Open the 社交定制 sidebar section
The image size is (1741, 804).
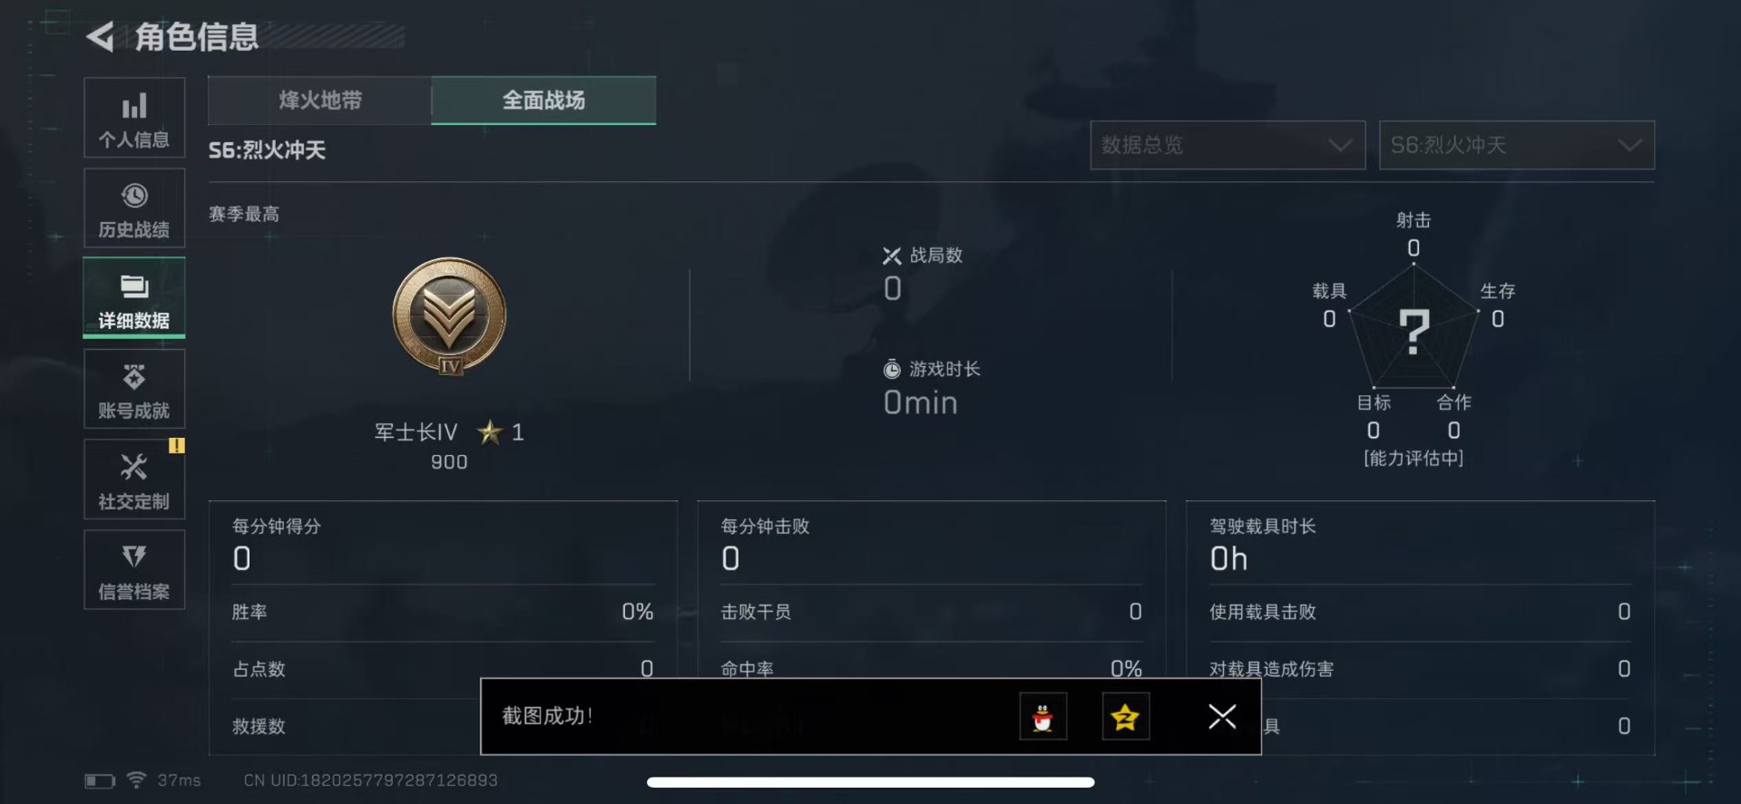point(134,479)
